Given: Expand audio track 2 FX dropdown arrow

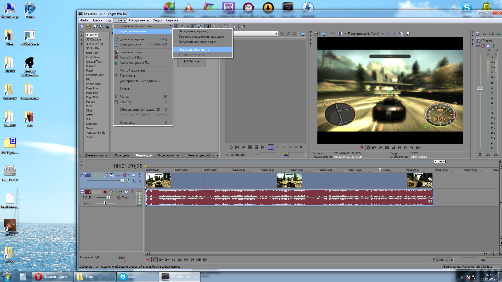Looking at the screenshot, I should 121,192.
